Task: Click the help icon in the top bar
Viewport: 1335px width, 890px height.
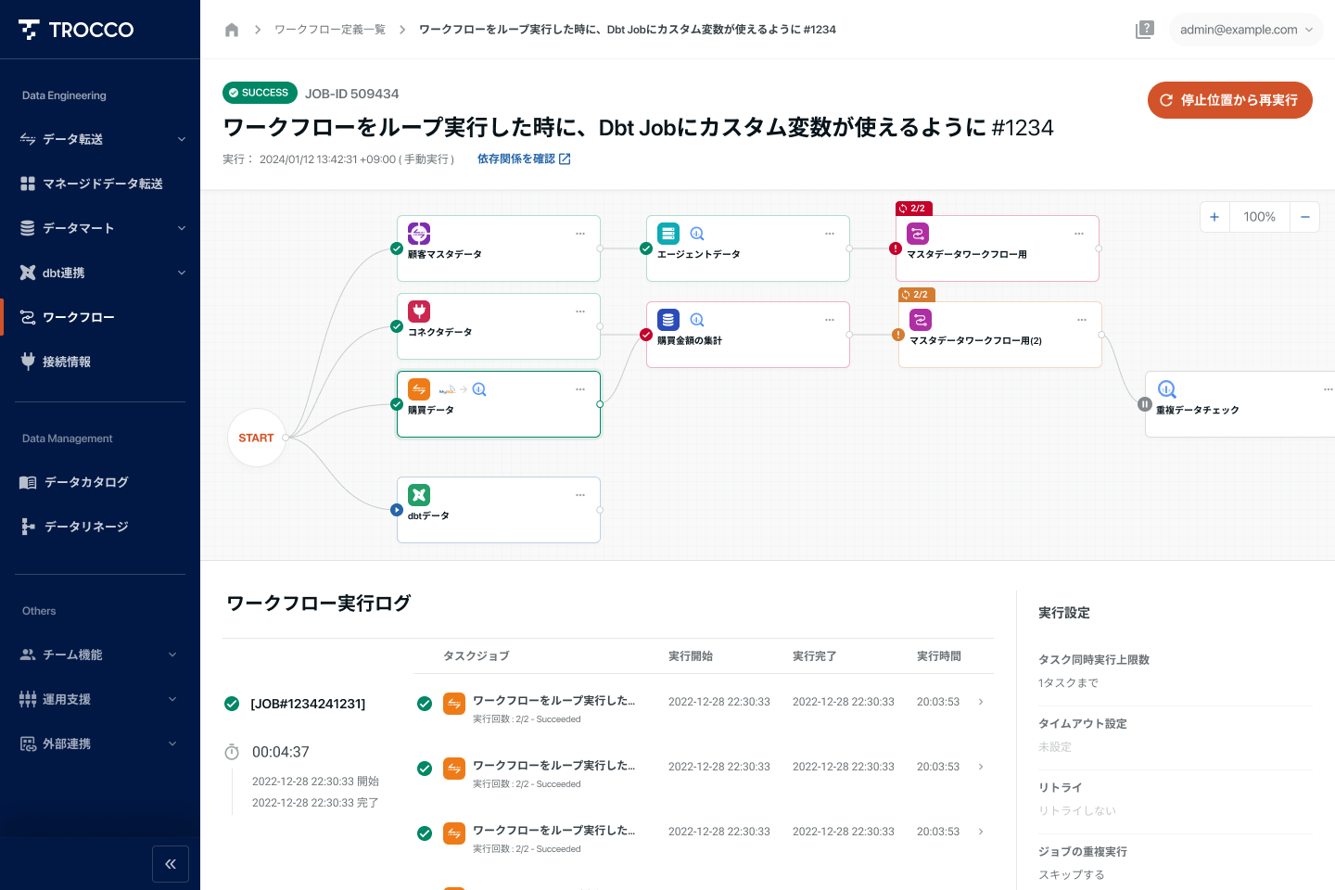Action: pos(1145,29)
